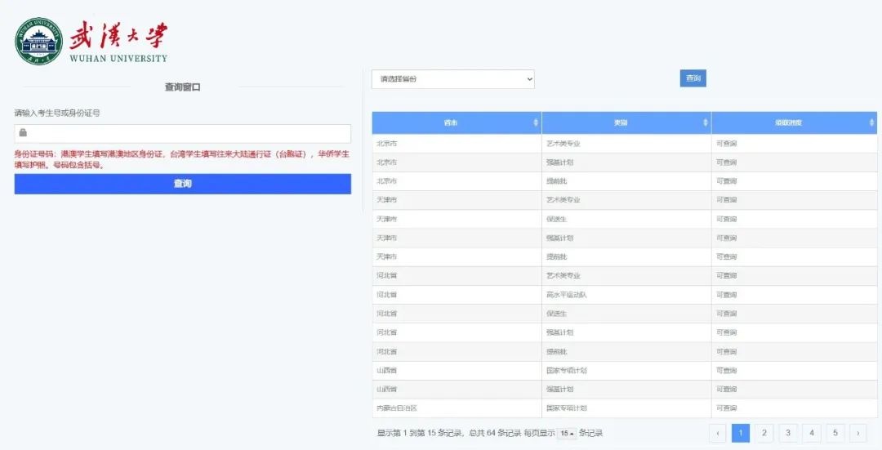Click the large blue 查询 button under ID field
This screenshot has height=450, width=882.
[182, 184]
